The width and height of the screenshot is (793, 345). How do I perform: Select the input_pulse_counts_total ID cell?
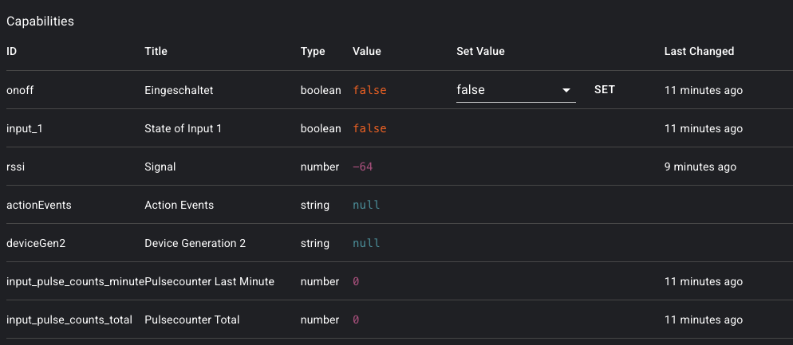[69, 320]
